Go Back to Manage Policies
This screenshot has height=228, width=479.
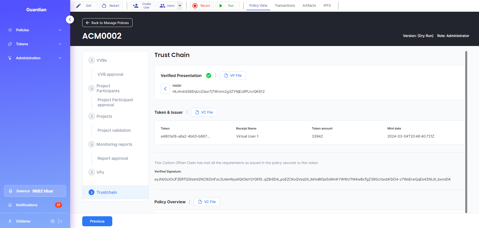click(x=107, y=23)
